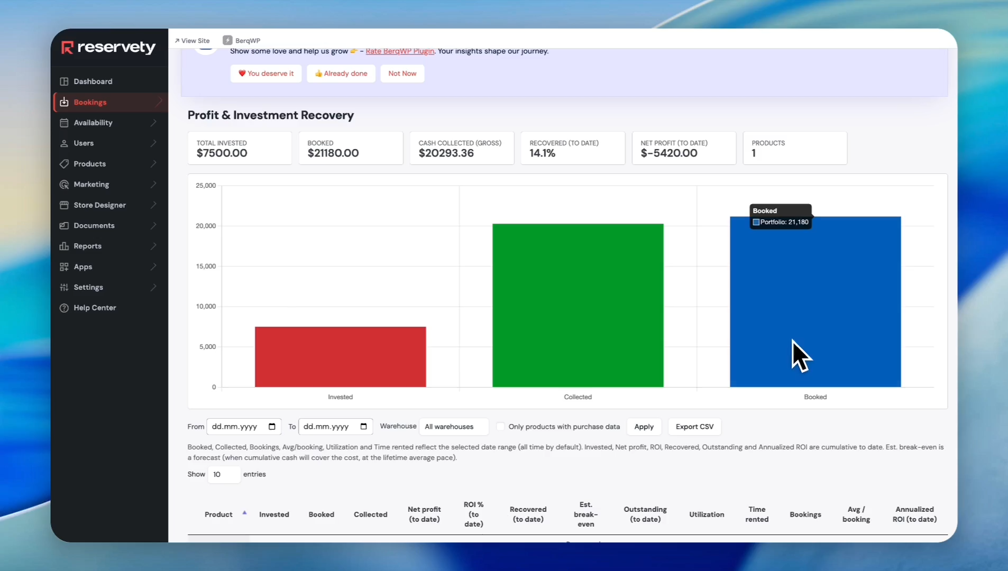Dismiss with the Not Now button

(x=402, y=73)
